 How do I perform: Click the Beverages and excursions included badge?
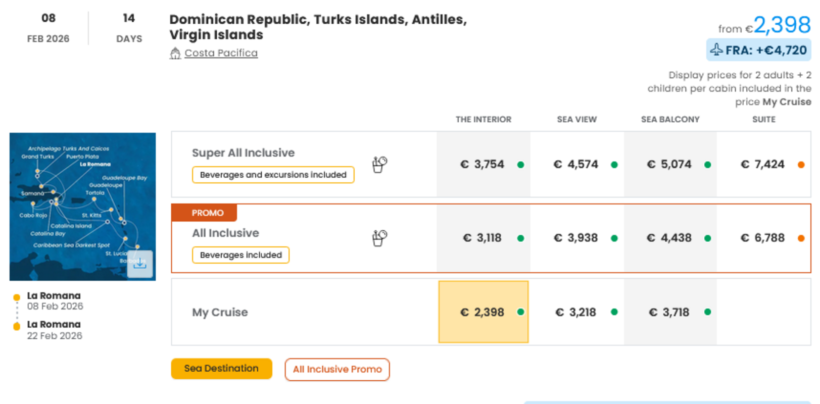click(x=273, y=175)
